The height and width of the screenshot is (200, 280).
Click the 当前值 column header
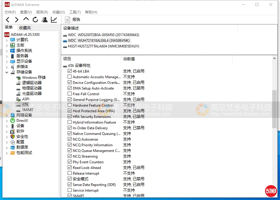tap(177, 59)
